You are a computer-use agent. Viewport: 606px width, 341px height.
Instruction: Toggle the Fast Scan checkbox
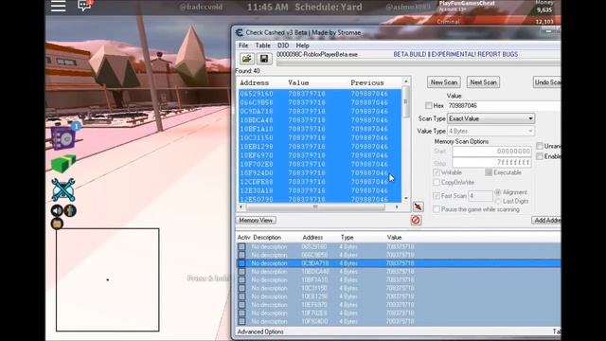[x=437, y=196]
